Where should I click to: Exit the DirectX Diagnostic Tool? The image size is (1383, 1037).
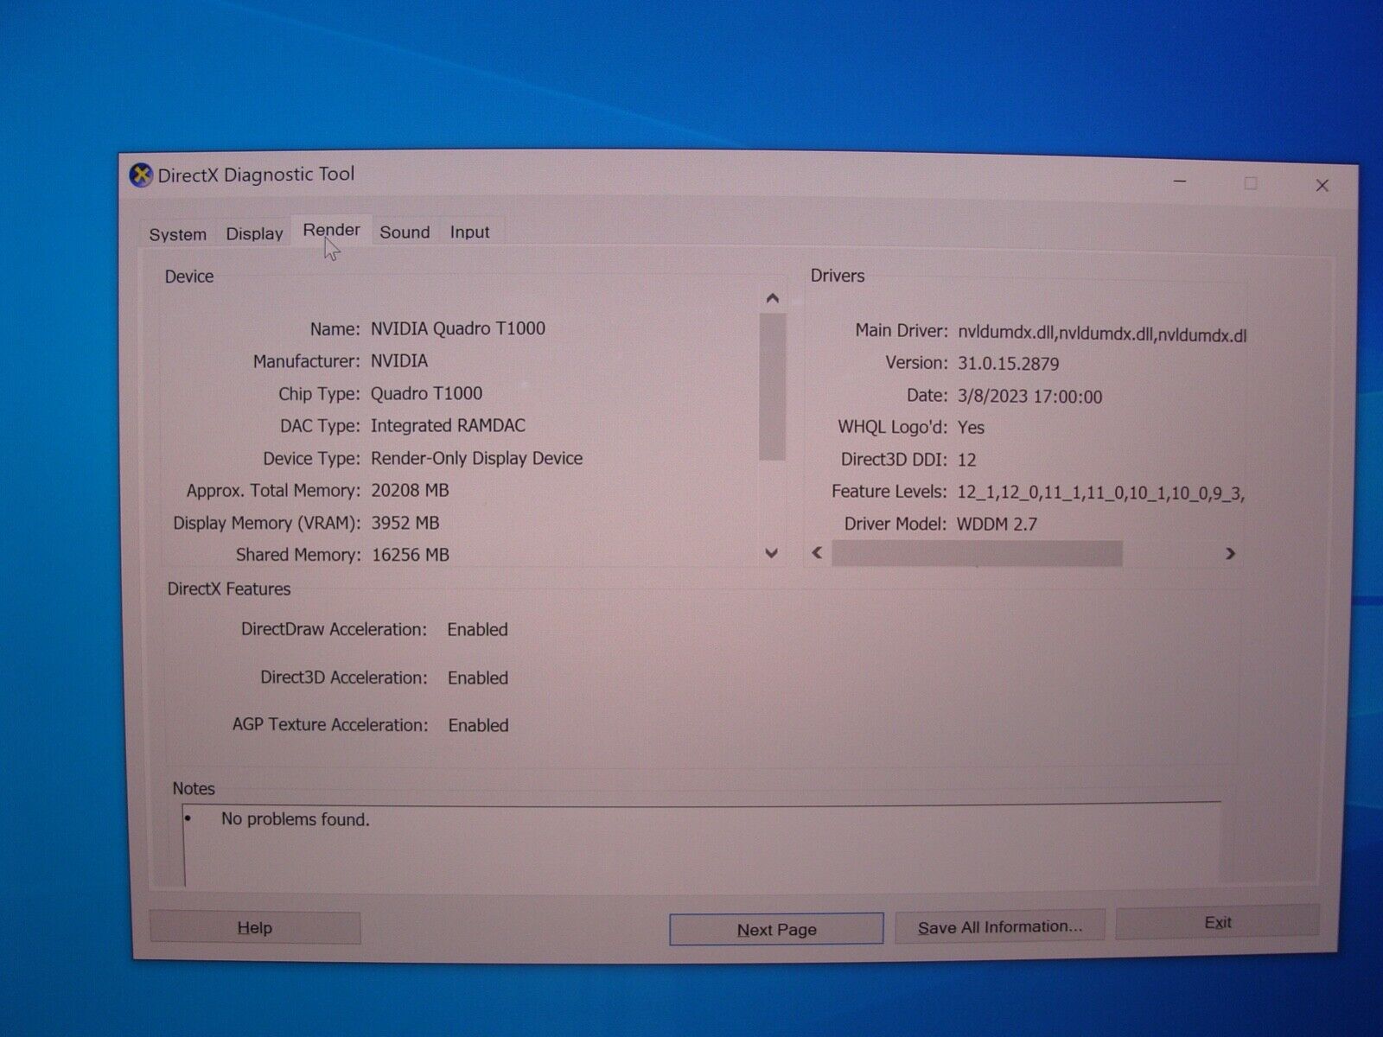1218,922
